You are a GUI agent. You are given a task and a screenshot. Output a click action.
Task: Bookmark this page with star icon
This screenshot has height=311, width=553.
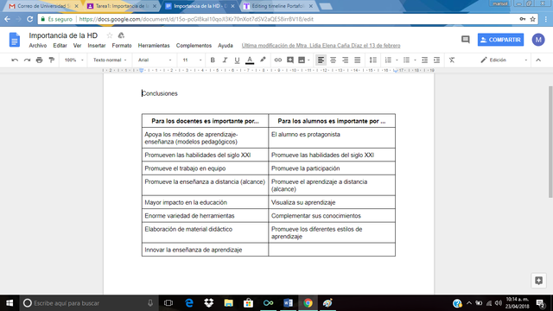pos(532,19)
